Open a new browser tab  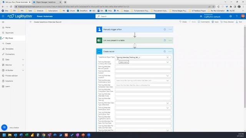(65, 2)
